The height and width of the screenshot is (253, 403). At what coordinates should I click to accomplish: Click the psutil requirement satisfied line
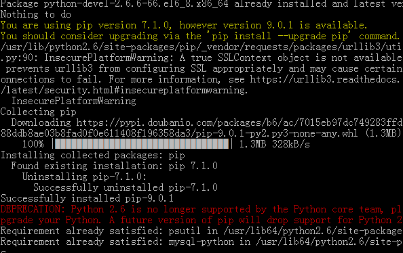click(201, 231)
